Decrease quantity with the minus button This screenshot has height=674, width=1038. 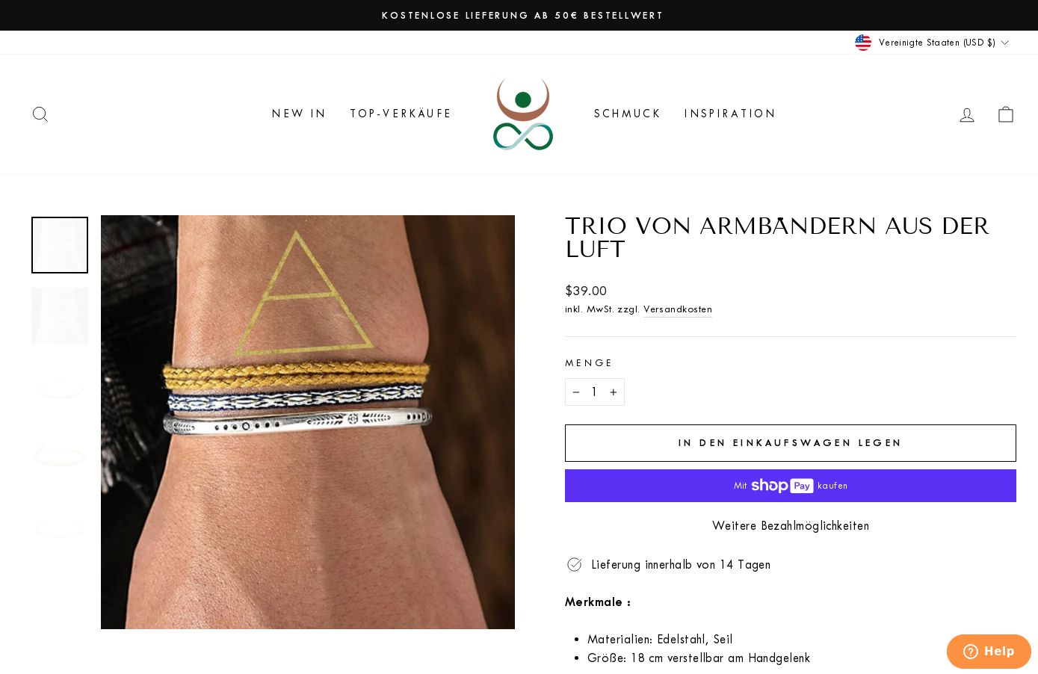tap(575, 392)
